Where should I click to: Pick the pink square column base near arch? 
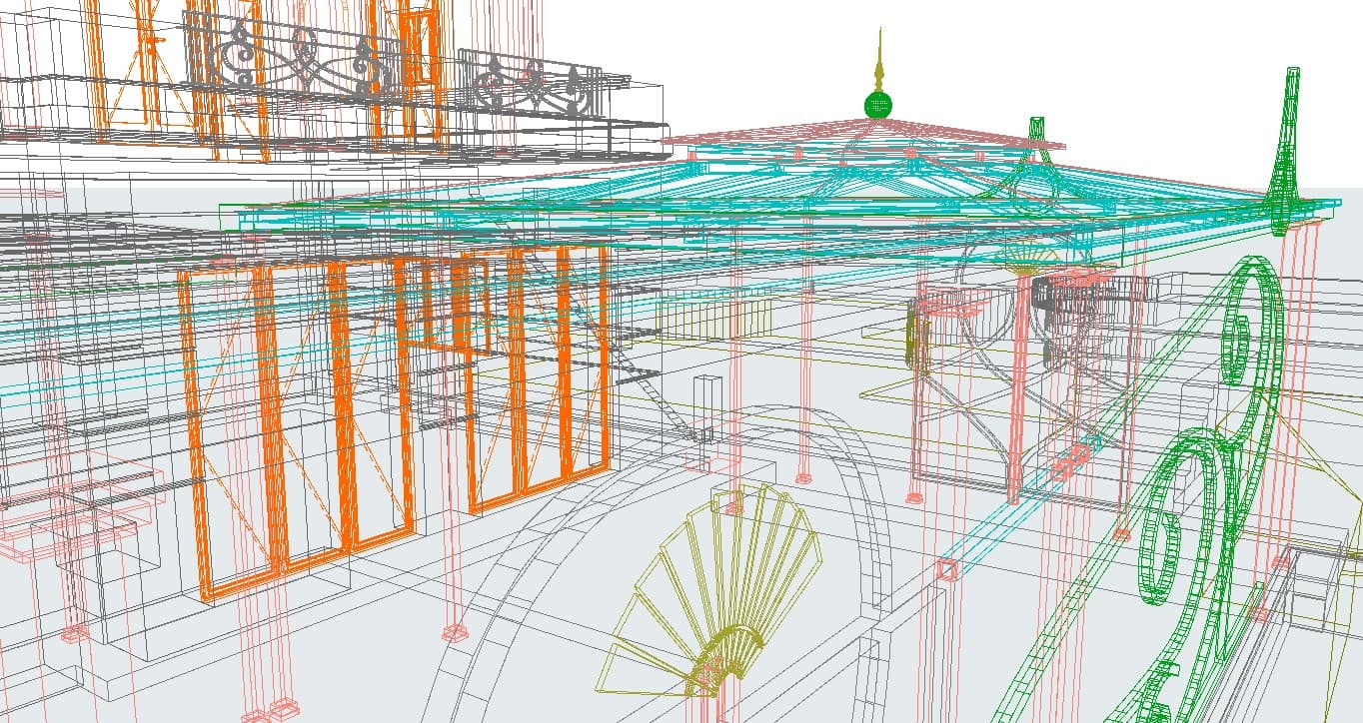pos(946,570)
